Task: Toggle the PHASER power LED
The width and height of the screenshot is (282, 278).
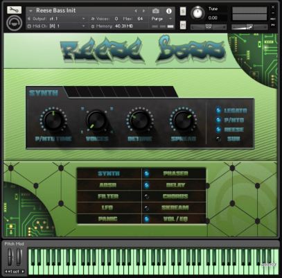Action: tap(146, 173)
